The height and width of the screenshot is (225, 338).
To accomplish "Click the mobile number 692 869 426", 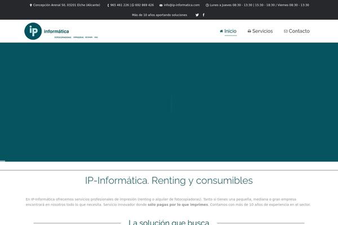I will (x=144, y=5).
